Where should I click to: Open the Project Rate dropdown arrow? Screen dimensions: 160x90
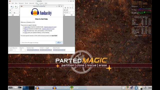15,50
